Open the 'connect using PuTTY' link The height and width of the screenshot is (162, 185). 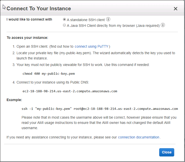[x=92, y=46]
